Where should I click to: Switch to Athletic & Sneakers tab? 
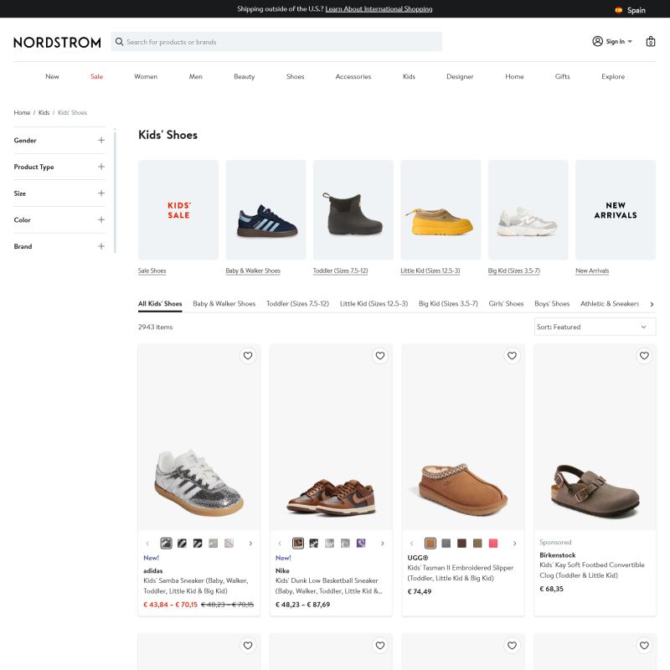pos(610,304)
